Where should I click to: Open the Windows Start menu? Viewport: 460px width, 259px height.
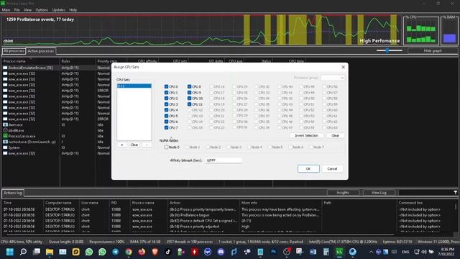(x=9, y=252)
